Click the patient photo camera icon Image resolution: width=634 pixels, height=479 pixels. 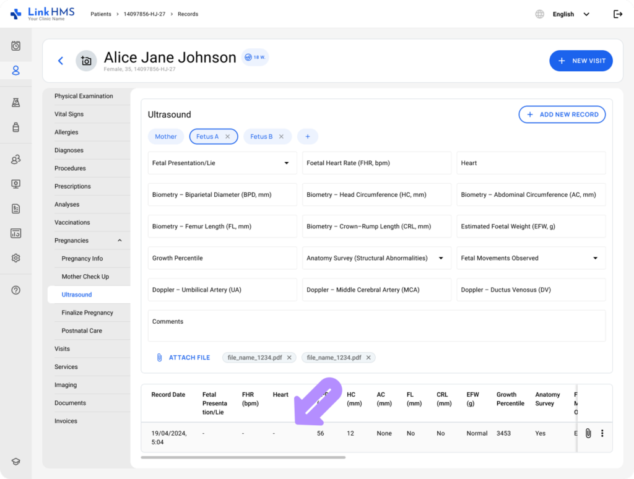[86, 61]
